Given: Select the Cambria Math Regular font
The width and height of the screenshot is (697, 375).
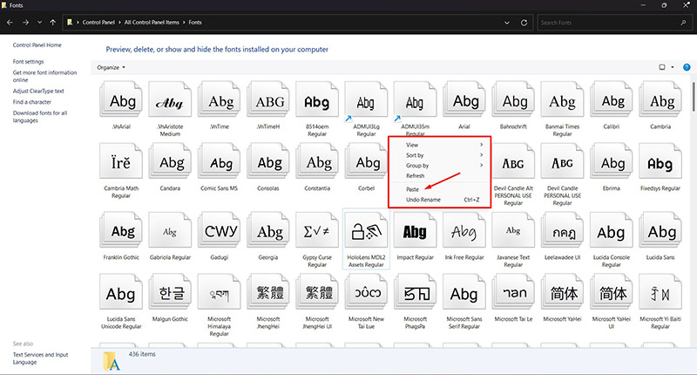Looking at the screenshot, I should [121, 161].
